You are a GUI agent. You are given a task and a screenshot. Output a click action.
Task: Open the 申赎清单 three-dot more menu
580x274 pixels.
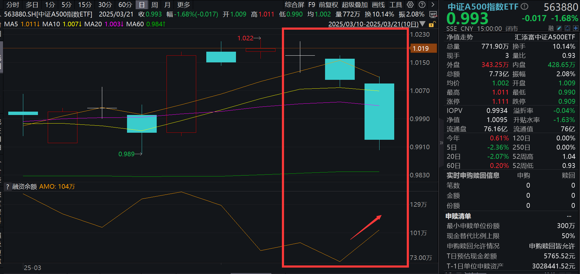point(569,216)
